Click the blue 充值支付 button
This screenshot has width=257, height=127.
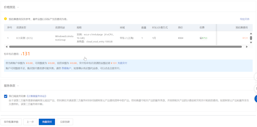click(47, 122)
